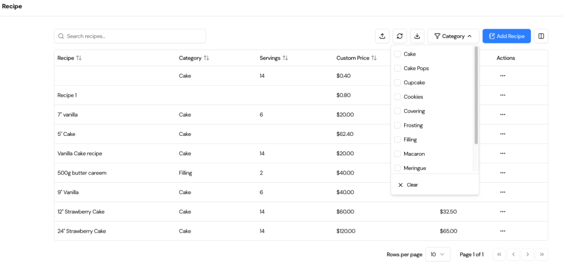Image resolution: width=563 pixels, height=269 pixels.
Task: Choose Cookies from the filter list
Action: pos(398,97)
